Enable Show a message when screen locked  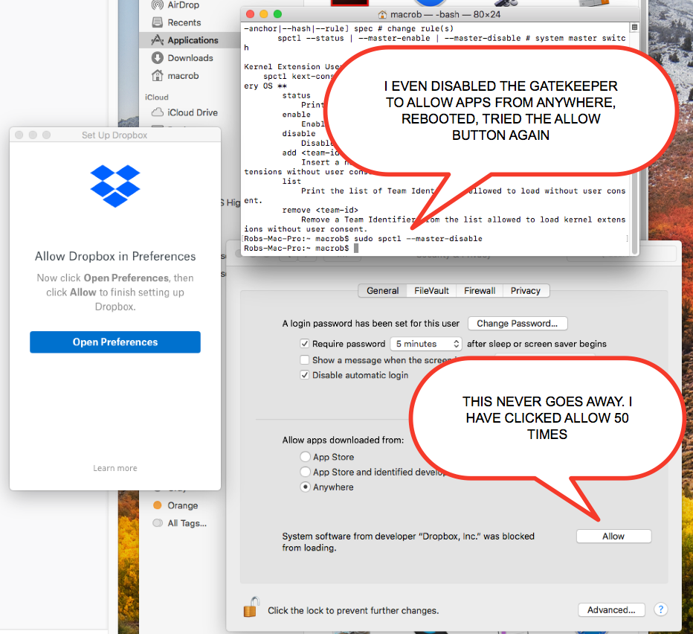tap(305, 360)
